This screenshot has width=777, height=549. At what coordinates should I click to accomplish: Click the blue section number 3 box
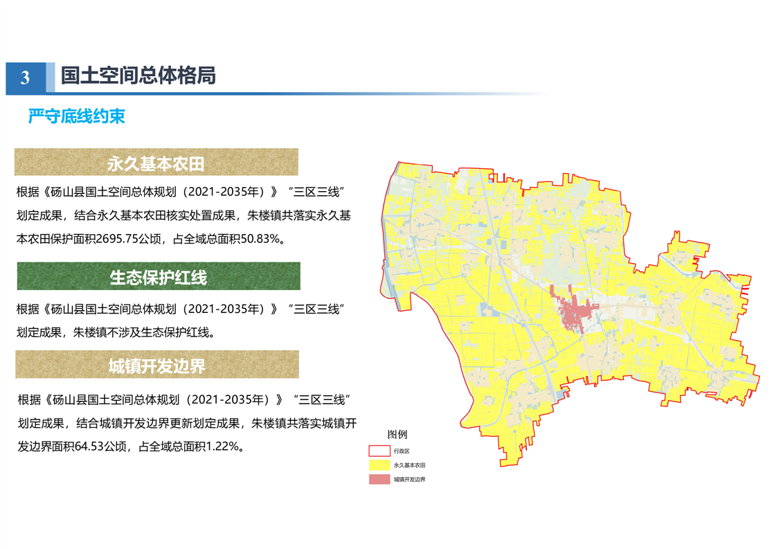coord(26,78)
